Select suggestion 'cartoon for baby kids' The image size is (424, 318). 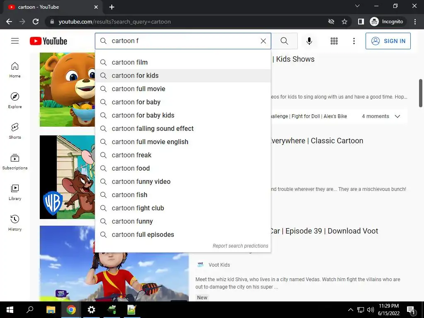coord(183,116)
